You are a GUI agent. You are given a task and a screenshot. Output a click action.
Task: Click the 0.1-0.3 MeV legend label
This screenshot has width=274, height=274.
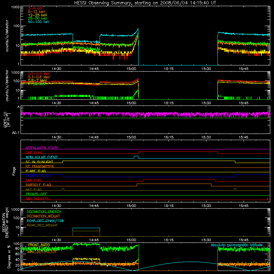pyautogui.click(x=39, y=74)
